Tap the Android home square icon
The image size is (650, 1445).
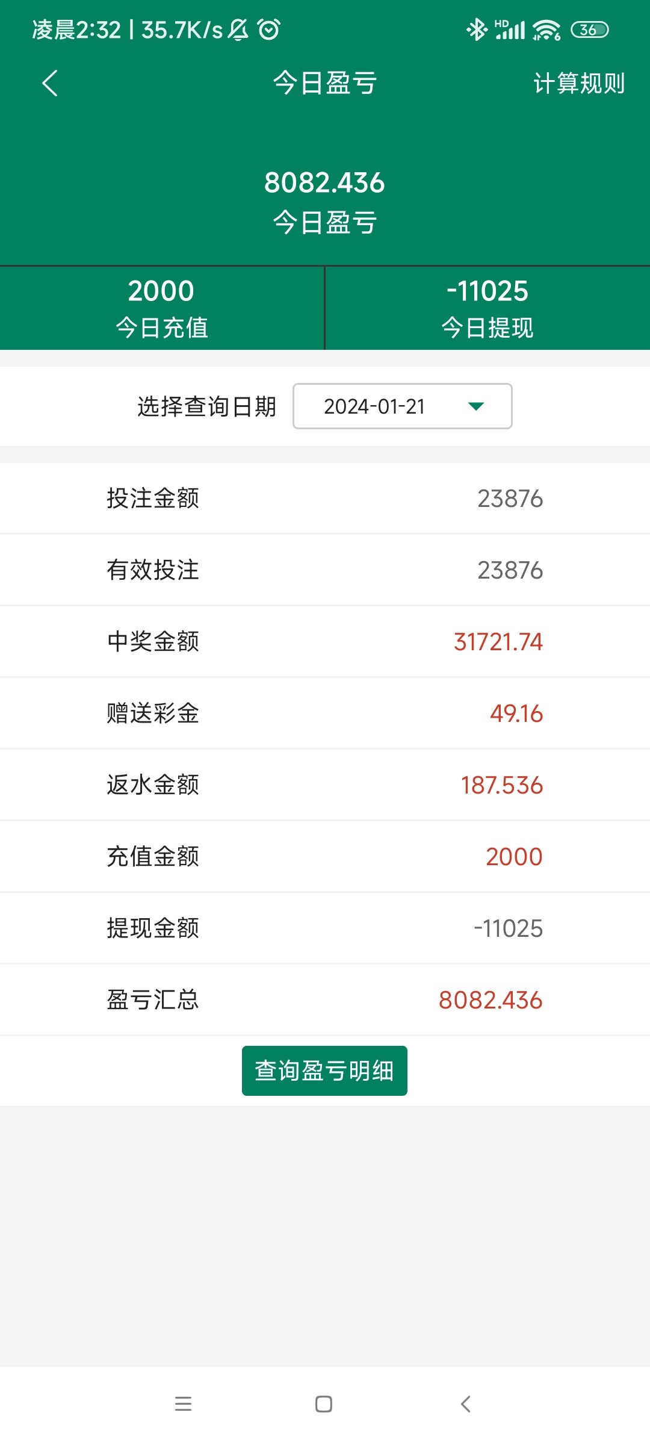324,1404
